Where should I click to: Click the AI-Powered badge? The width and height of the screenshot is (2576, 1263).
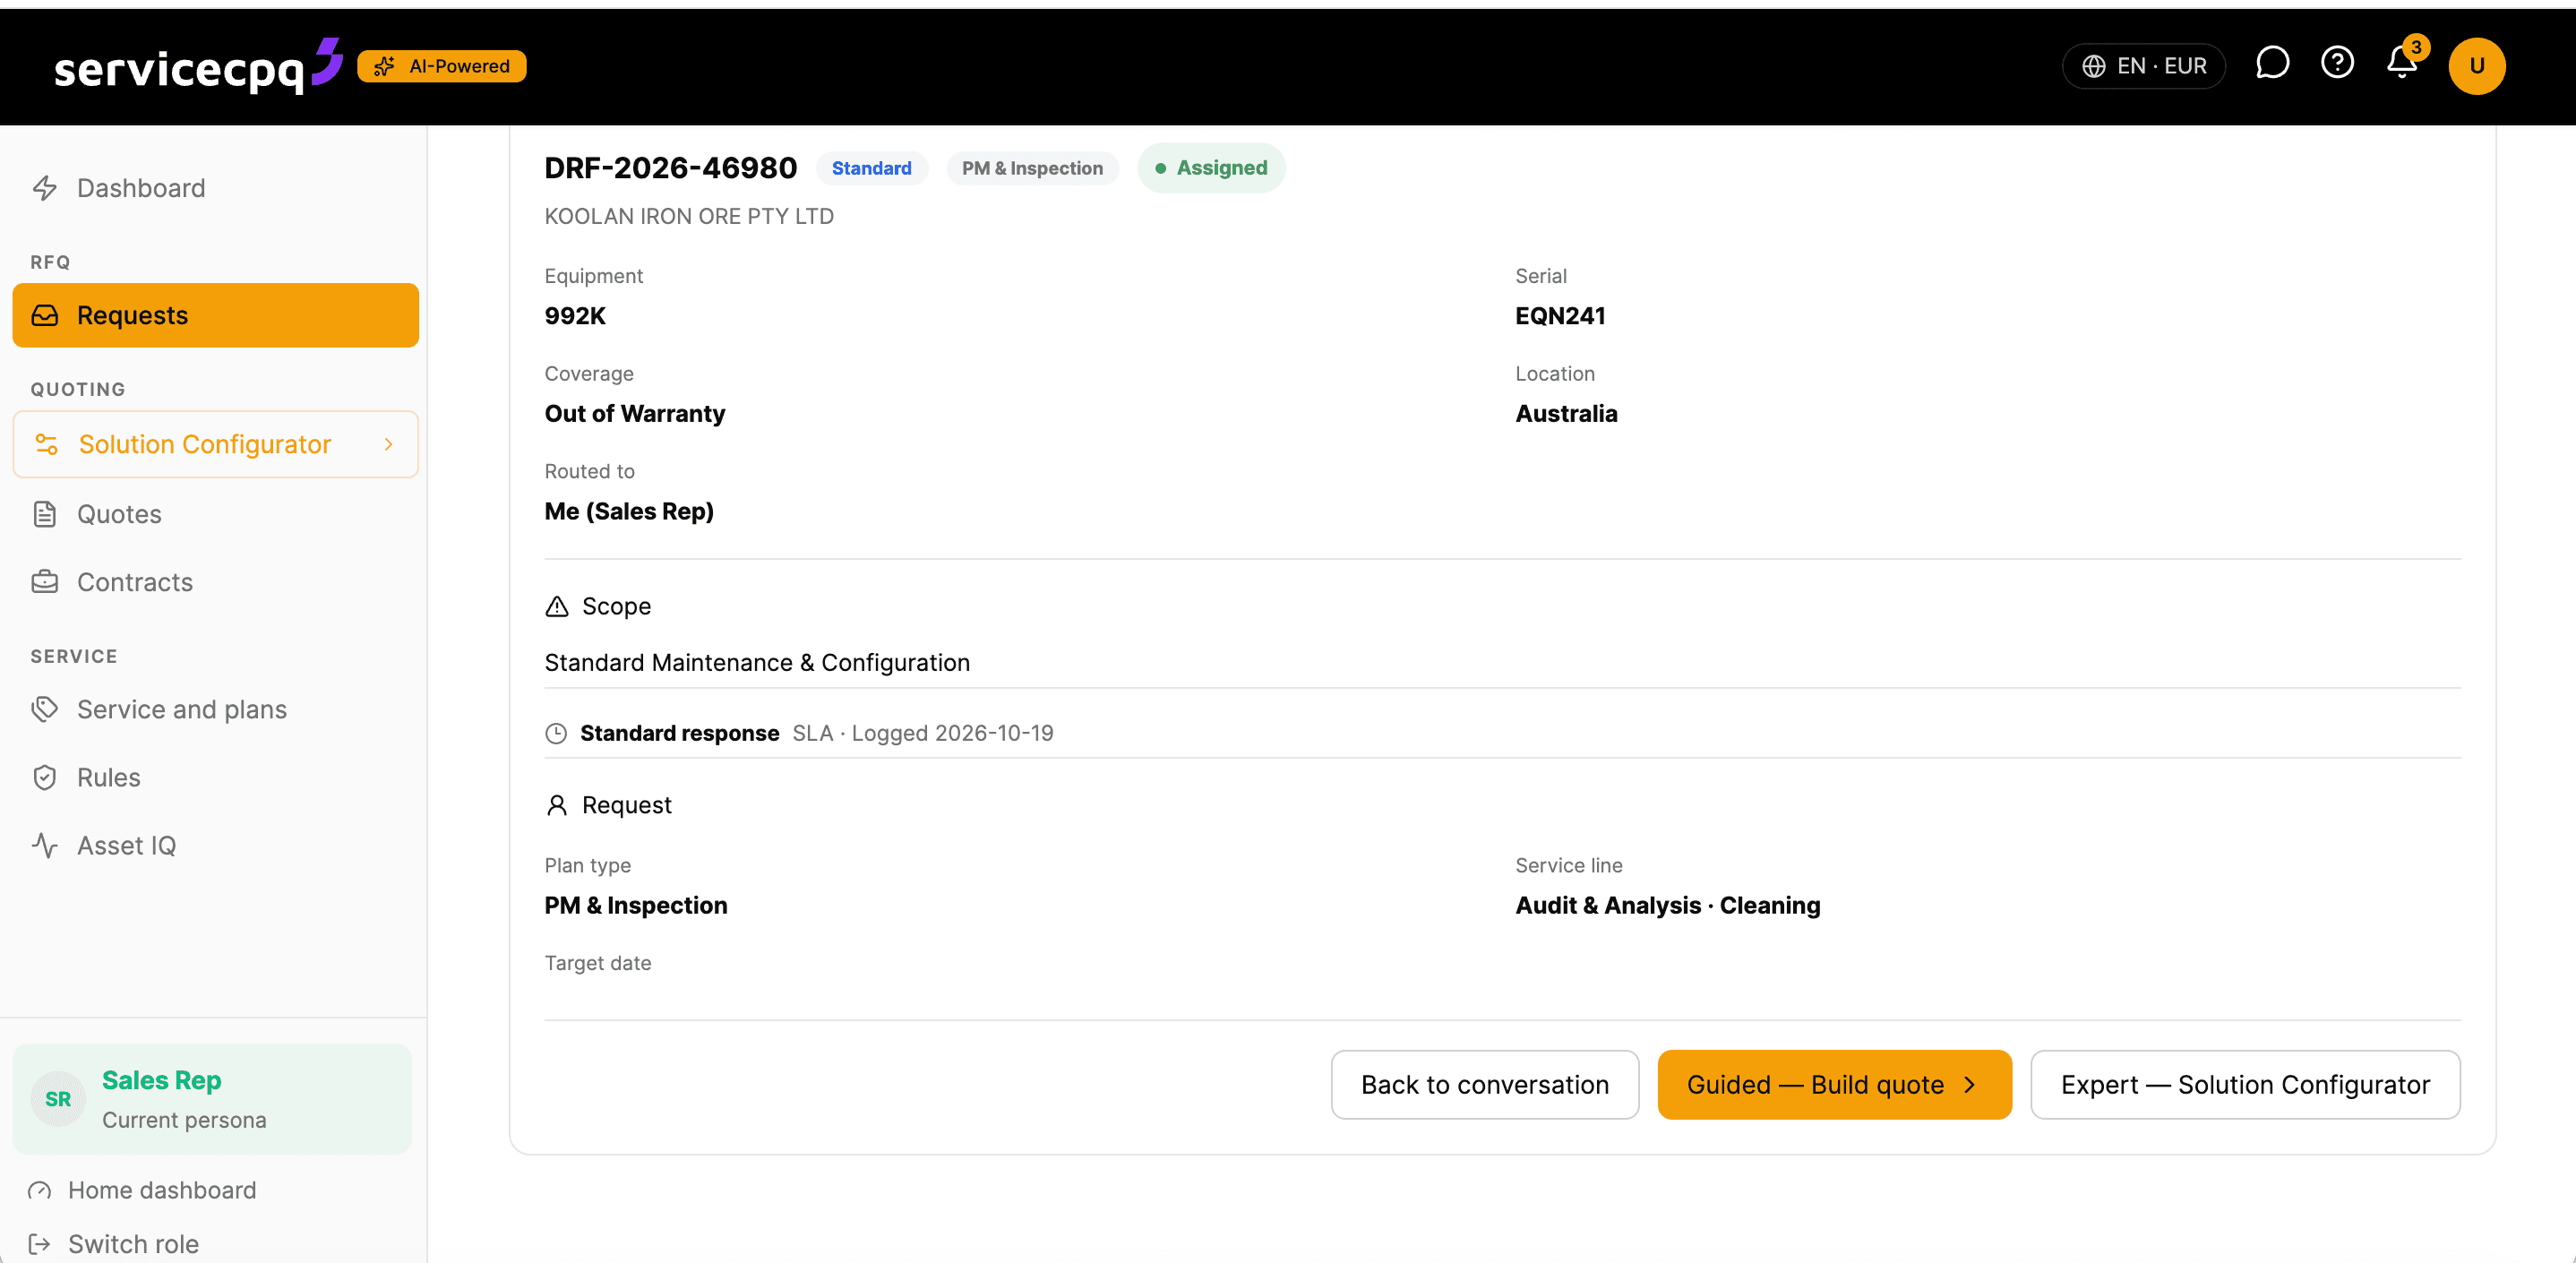pos(442,66)
